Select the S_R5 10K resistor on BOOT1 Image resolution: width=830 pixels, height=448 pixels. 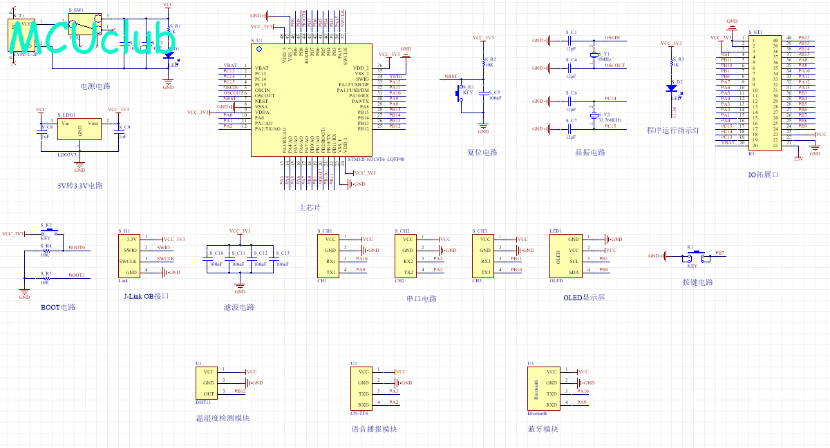coord(46,279)
